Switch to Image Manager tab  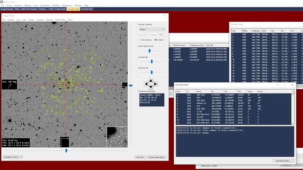click(7, 9)
